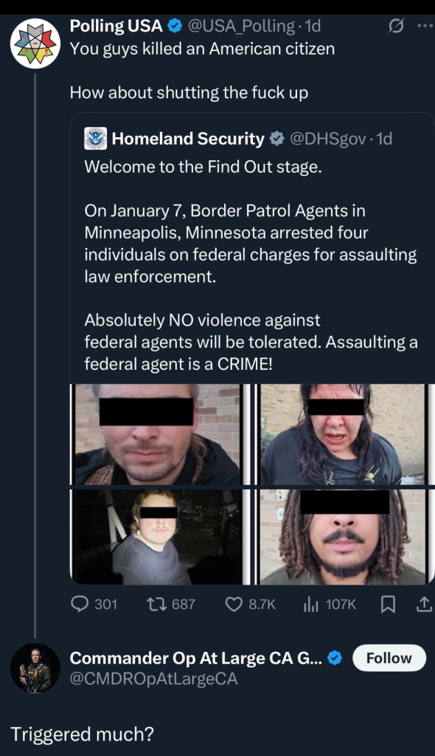Open the bottom-left nighttime photo
This screenshot has height=756, width=435.
[157, 537]
